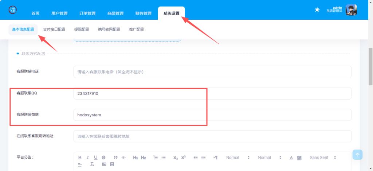Click the 联系方式配置 section heading
Viewport: 373px width, 171px height.
point(33,54)
